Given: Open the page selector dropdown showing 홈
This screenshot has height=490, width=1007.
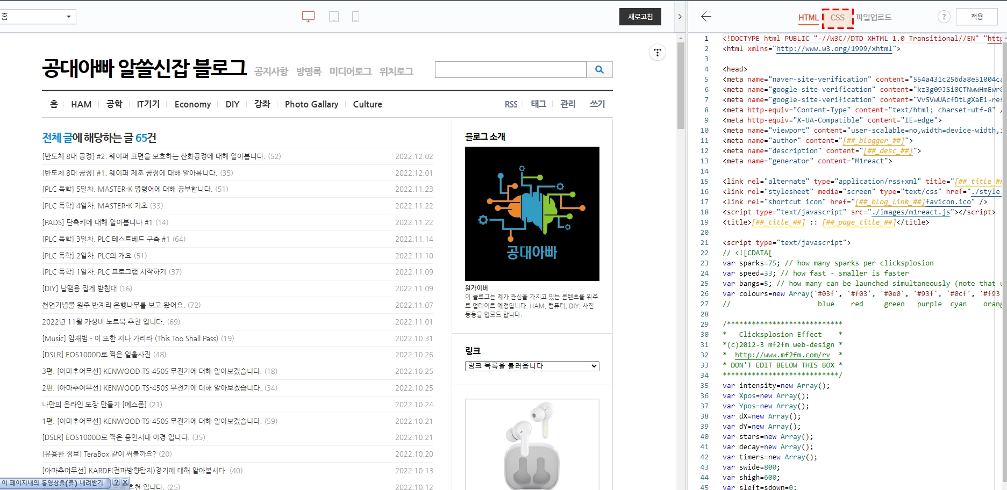Looking at the screenshot, I should [x=37, y=17].
